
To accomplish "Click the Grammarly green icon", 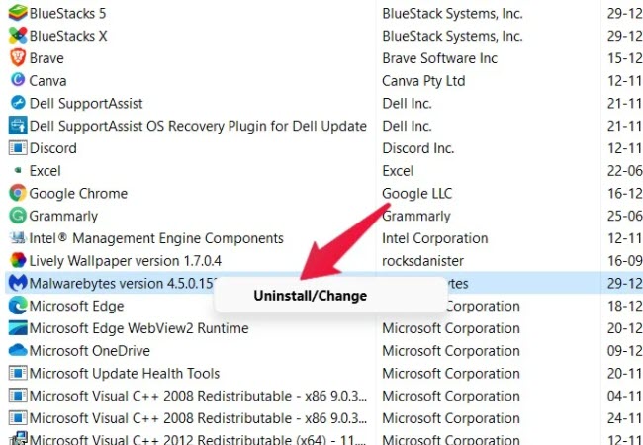I will pyautogui.click(x=18, y=216).
